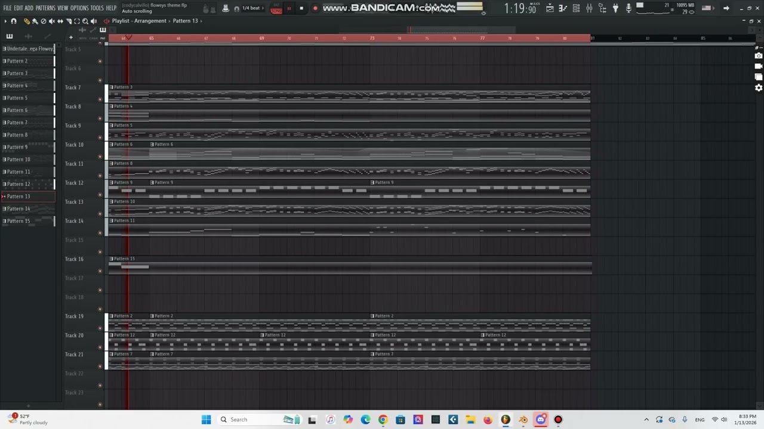
Task: Open Pattern 11 clip menu on Track 14
Action: point(111,220)
